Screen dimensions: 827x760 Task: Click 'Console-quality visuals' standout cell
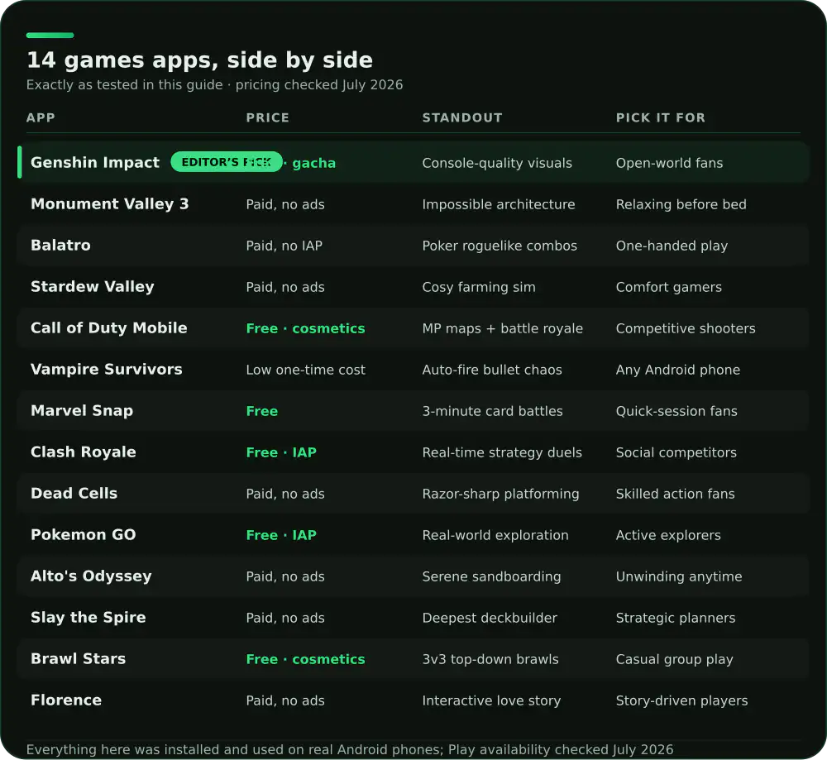497,163
